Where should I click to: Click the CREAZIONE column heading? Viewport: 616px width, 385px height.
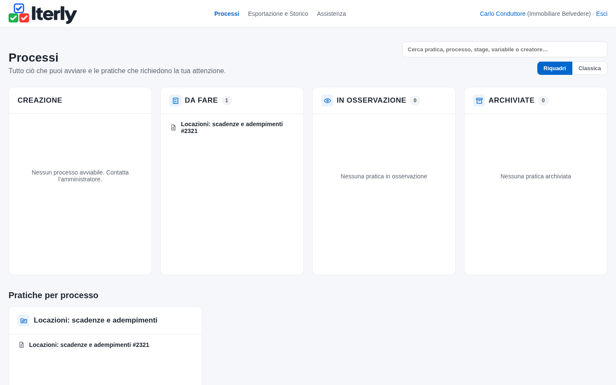click(x=40, y=100)
